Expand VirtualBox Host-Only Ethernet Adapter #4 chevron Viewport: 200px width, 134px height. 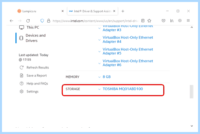[x=99, y=40]
